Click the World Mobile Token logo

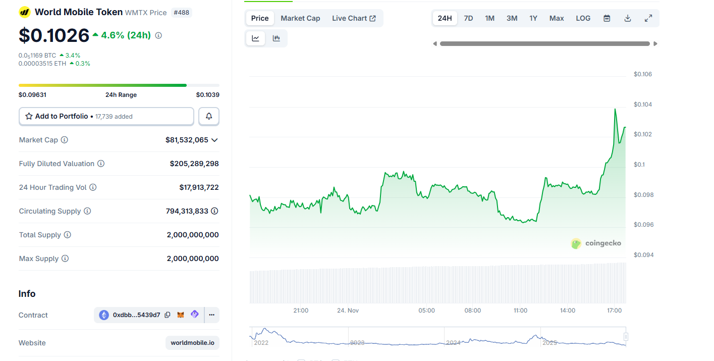24,12
